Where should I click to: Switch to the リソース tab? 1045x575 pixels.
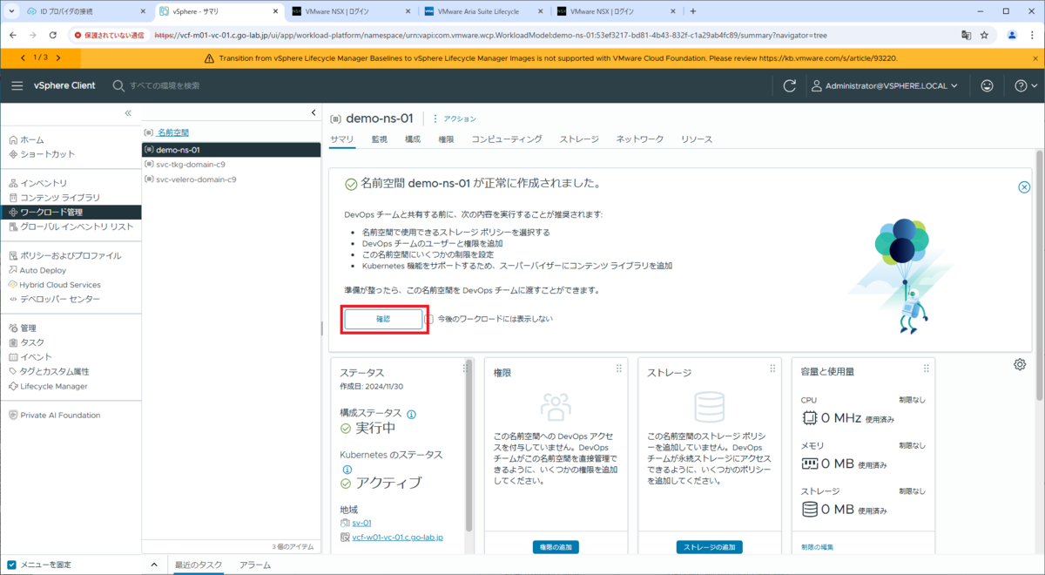tap(697, 139)
